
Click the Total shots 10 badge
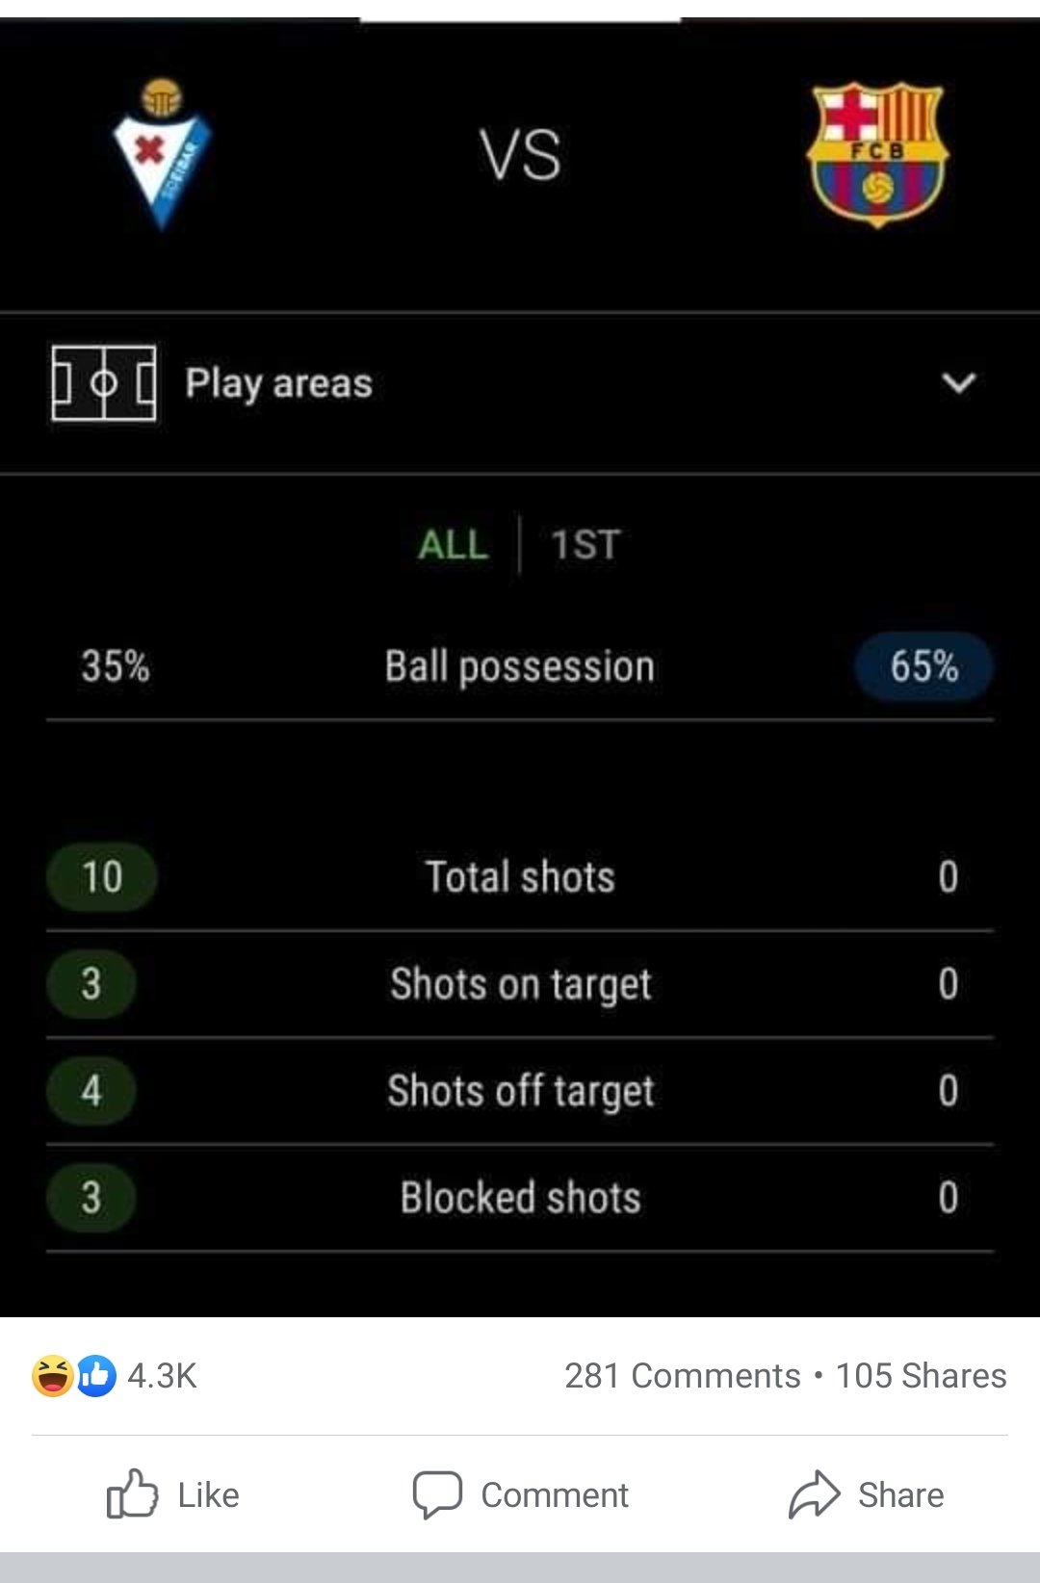[102, 877]
